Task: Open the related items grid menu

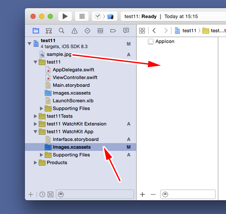Action: click(142, 31)
